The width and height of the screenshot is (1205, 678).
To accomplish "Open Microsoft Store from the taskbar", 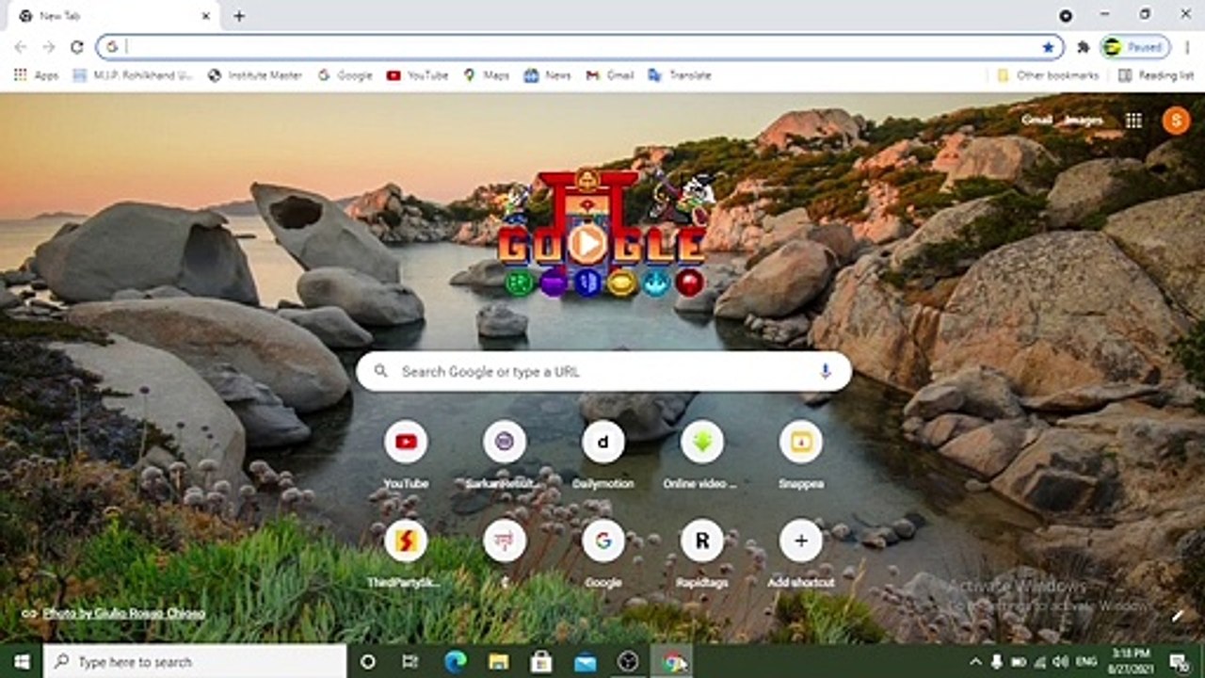I will pos(541,662).
